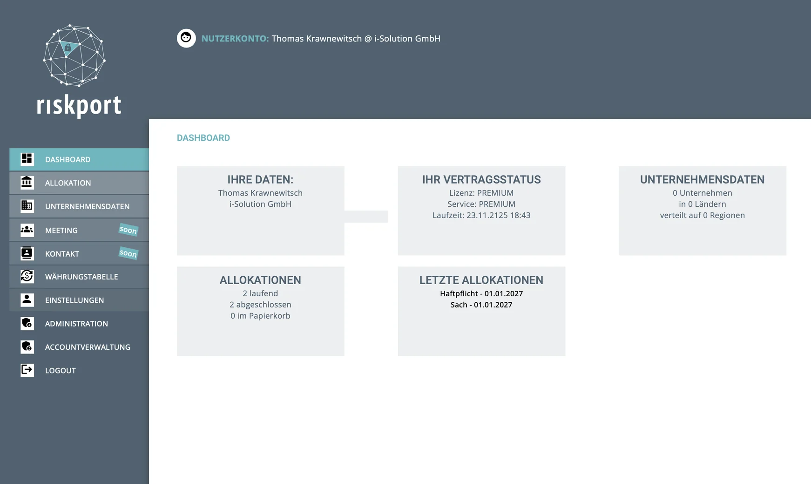Go to UNTERNEHMENSDATEN in the sidebar
Screen dimensions: 811x484
click(79, 206)
